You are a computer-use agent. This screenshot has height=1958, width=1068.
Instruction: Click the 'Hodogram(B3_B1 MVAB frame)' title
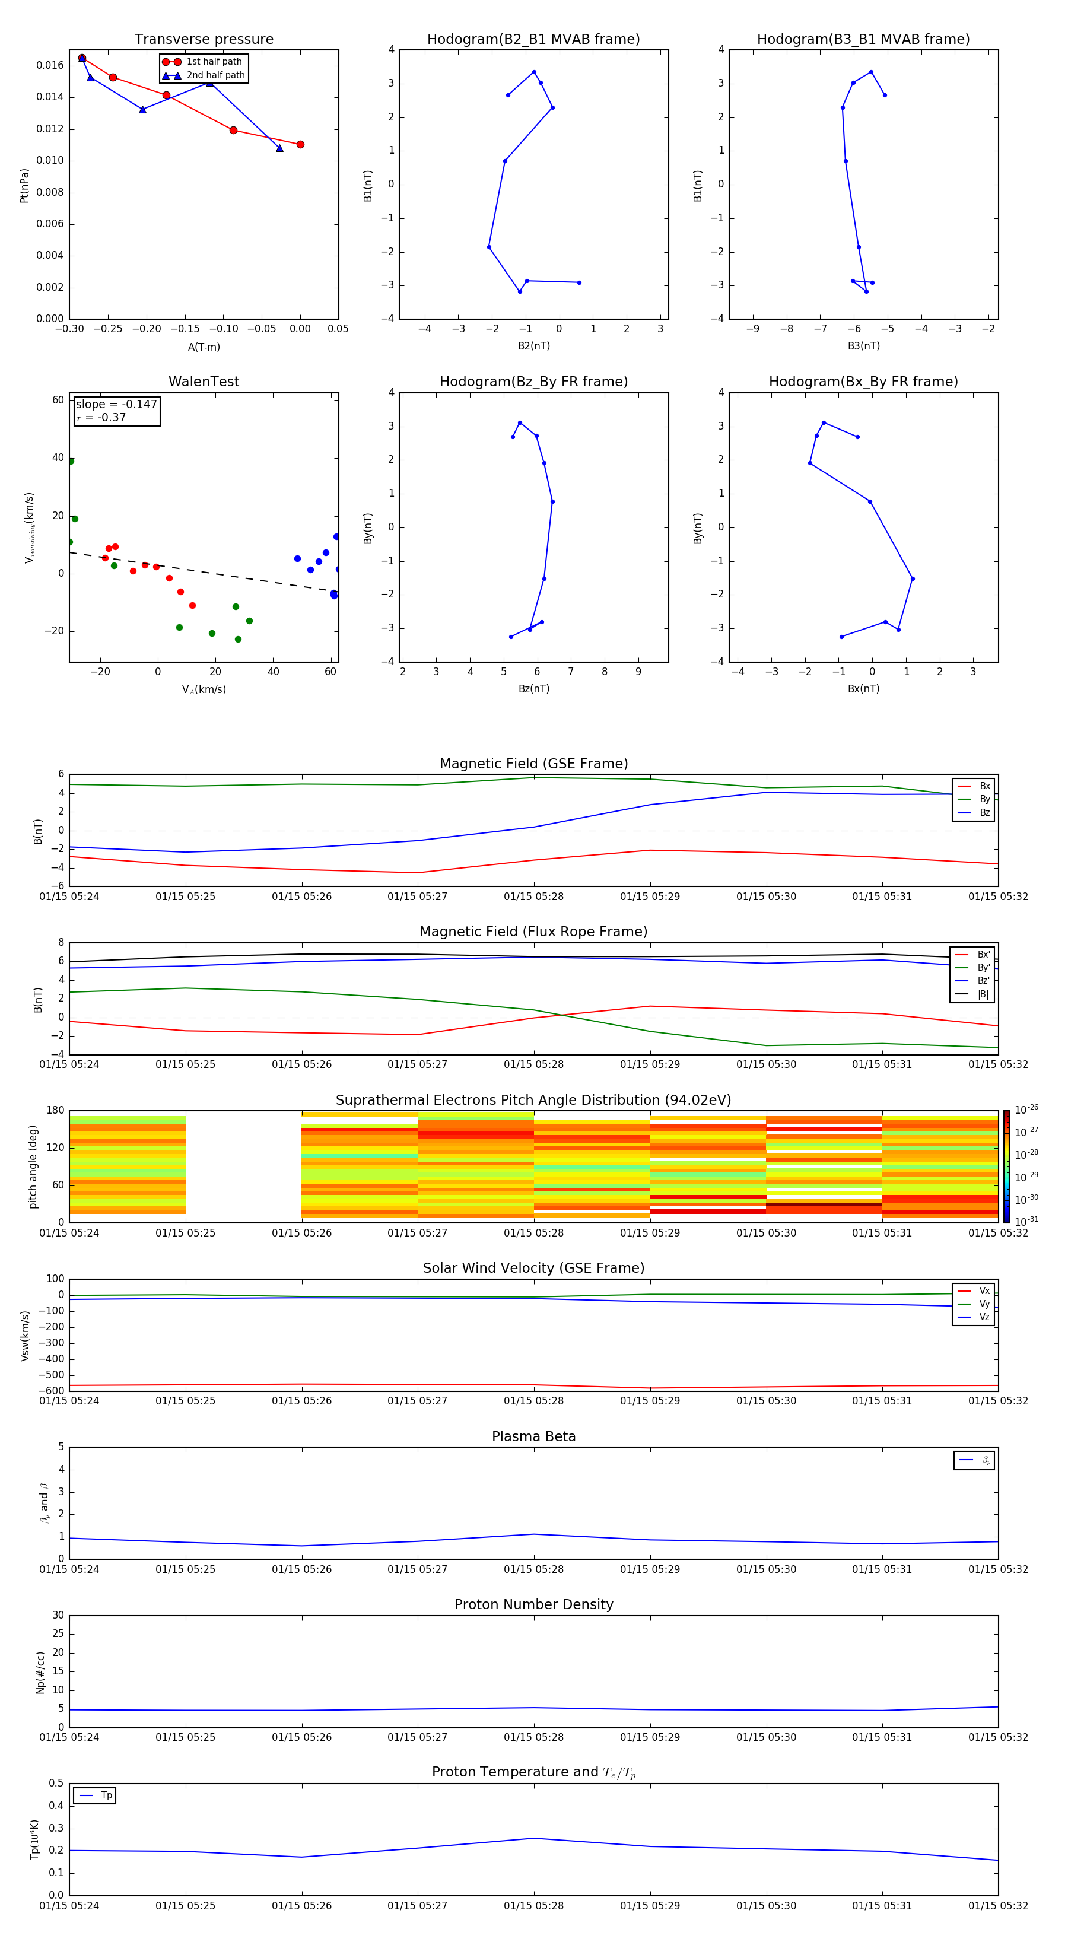click(x=863, y=40)
